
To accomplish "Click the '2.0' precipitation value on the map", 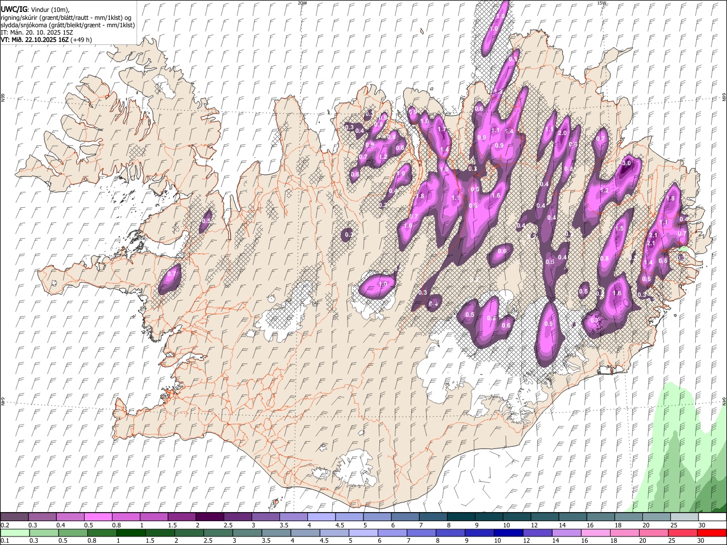I will click(563, 133).
